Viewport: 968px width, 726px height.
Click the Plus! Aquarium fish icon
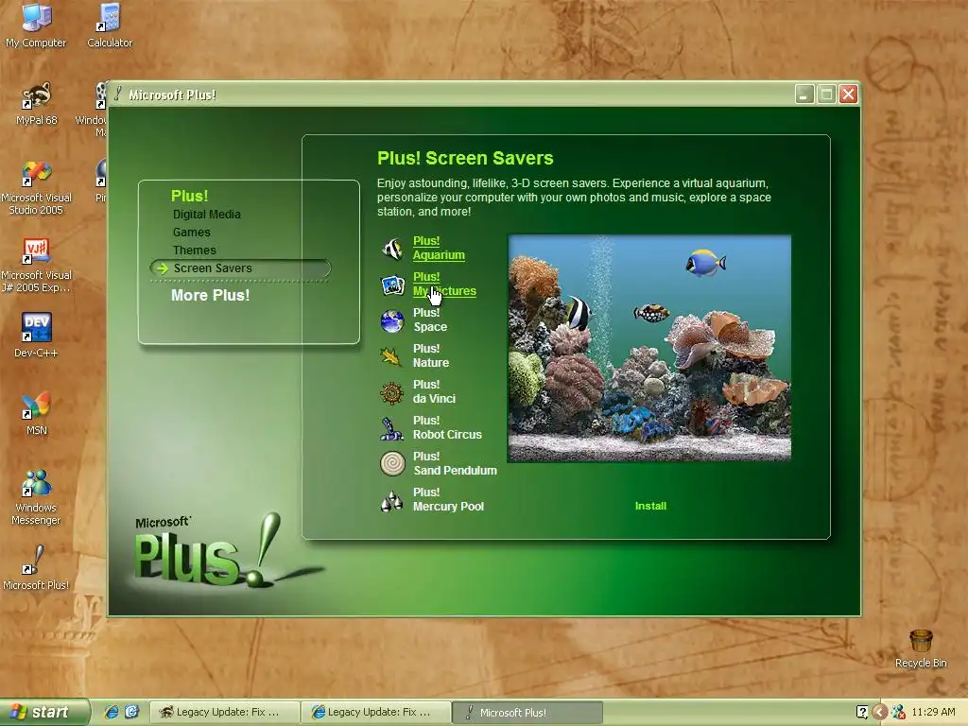(392, 249)
